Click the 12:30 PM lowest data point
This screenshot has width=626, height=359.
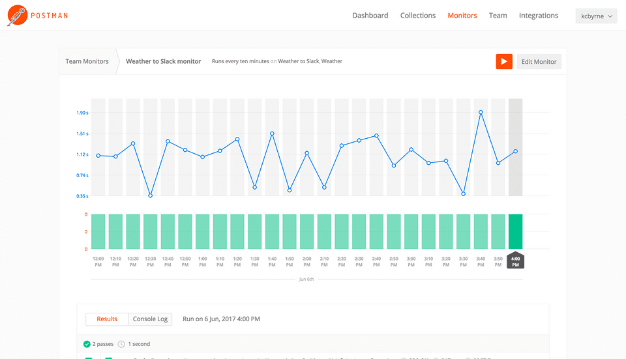[x=151, y=195]
